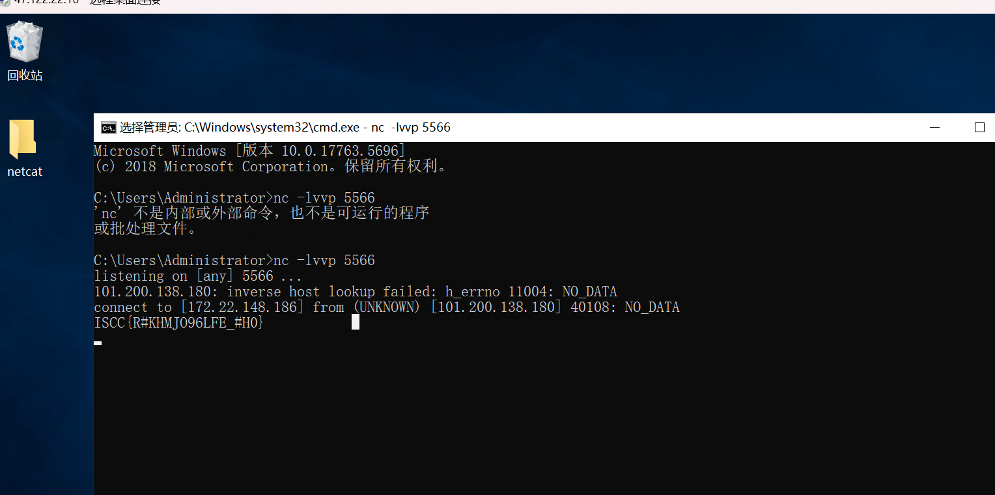Open the Recycle Bin (回收站) desktop icon
This screenshot has width=995, height=495.
tap(25, 51)
